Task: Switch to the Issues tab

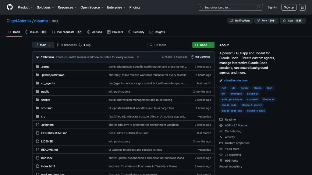Action: pos(36,32)
